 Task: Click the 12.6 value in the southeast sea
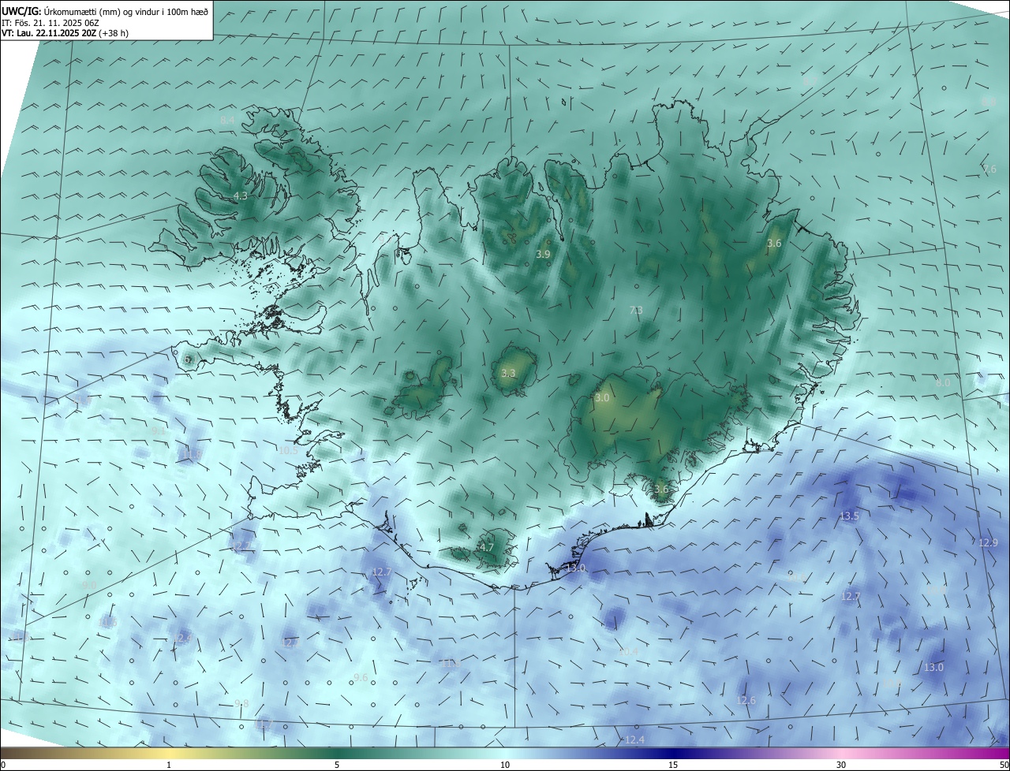pos(746,701)
